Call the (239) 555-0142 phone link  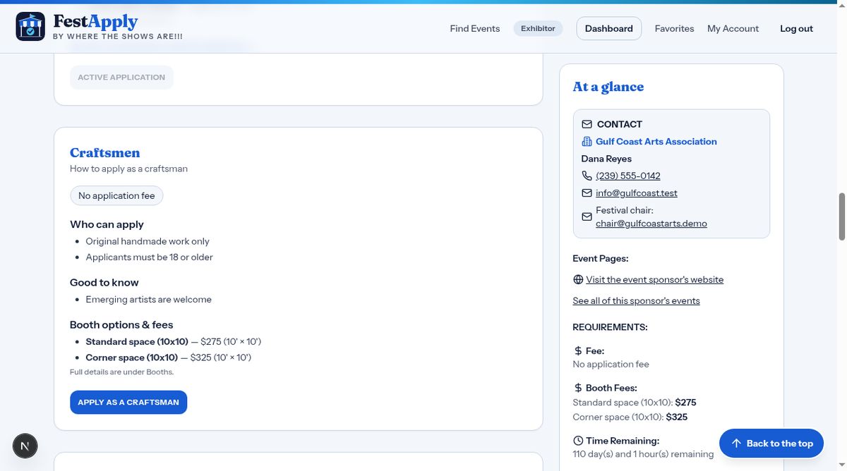point(628,176)
